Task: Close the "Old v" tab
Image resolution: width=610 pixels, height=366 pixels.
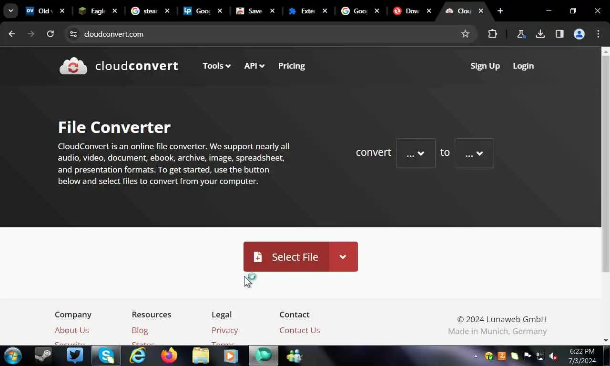Action: tap(62, 11)
